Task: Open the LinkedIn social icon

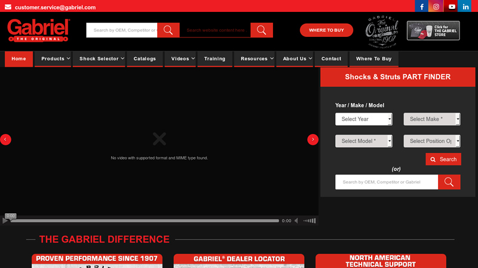Action: 466,7
